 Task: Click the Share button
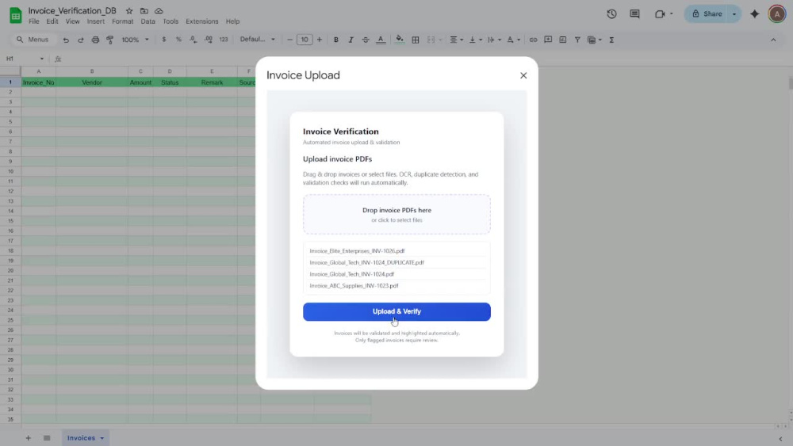[x=707, y=14]
